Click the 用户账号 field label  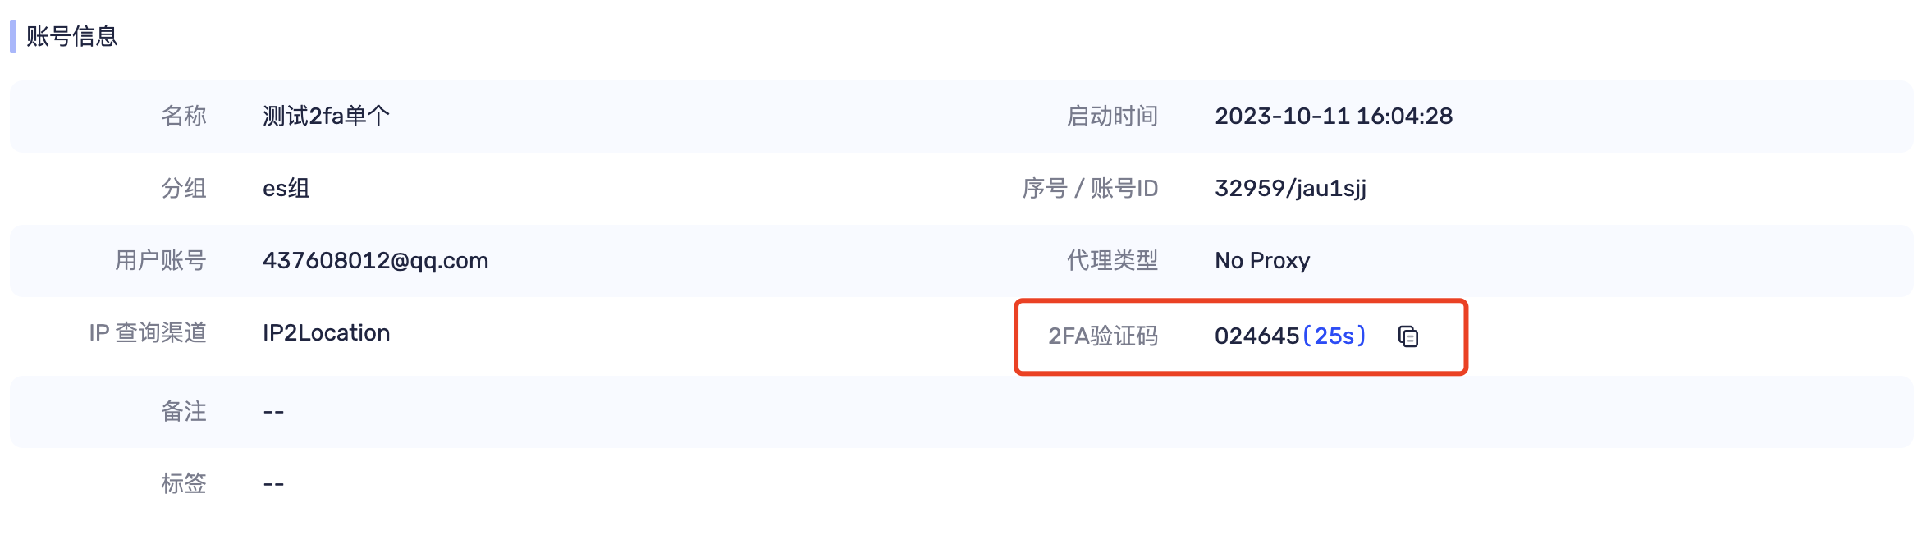(161, 261)
